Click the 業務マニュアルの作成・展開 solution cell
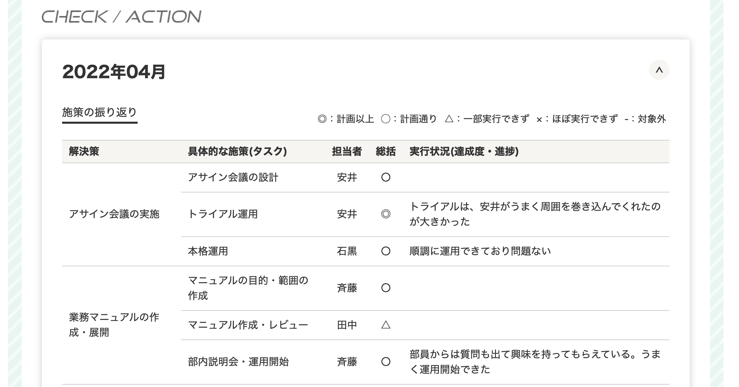The image size is (739, 387). pos(114,325)
